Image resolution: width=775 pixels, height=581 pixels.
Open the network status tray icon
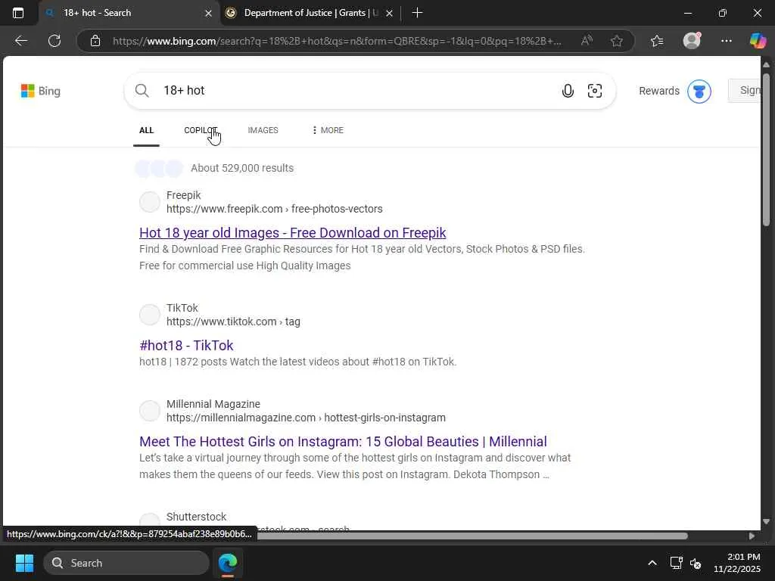pos(676,563)
